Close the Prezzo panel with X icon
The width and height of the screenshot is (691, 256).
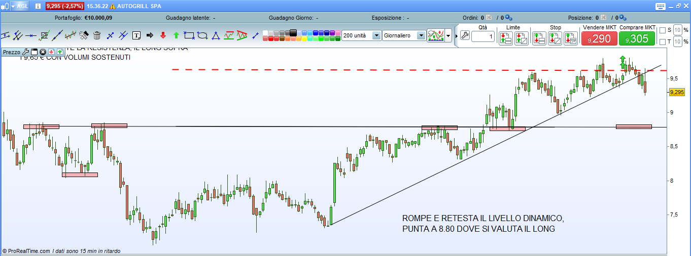[43, 52]
